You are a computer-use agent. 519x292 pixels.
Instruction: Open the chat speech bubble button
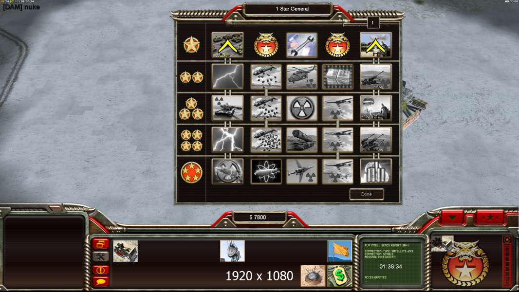pos(101,282)
